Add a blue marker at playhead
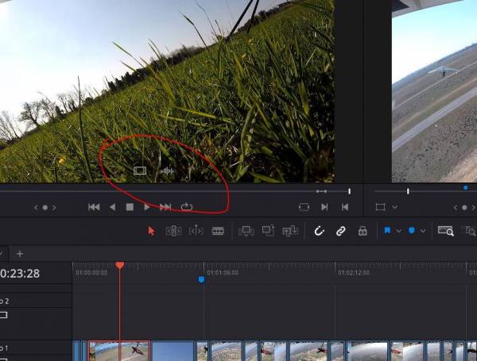The image size is (477, 361). tap(412, 230)
